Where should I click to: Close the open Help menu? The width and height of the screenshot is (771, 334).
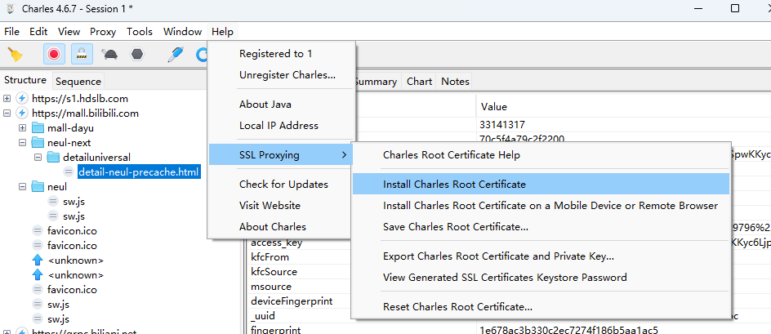223,32
